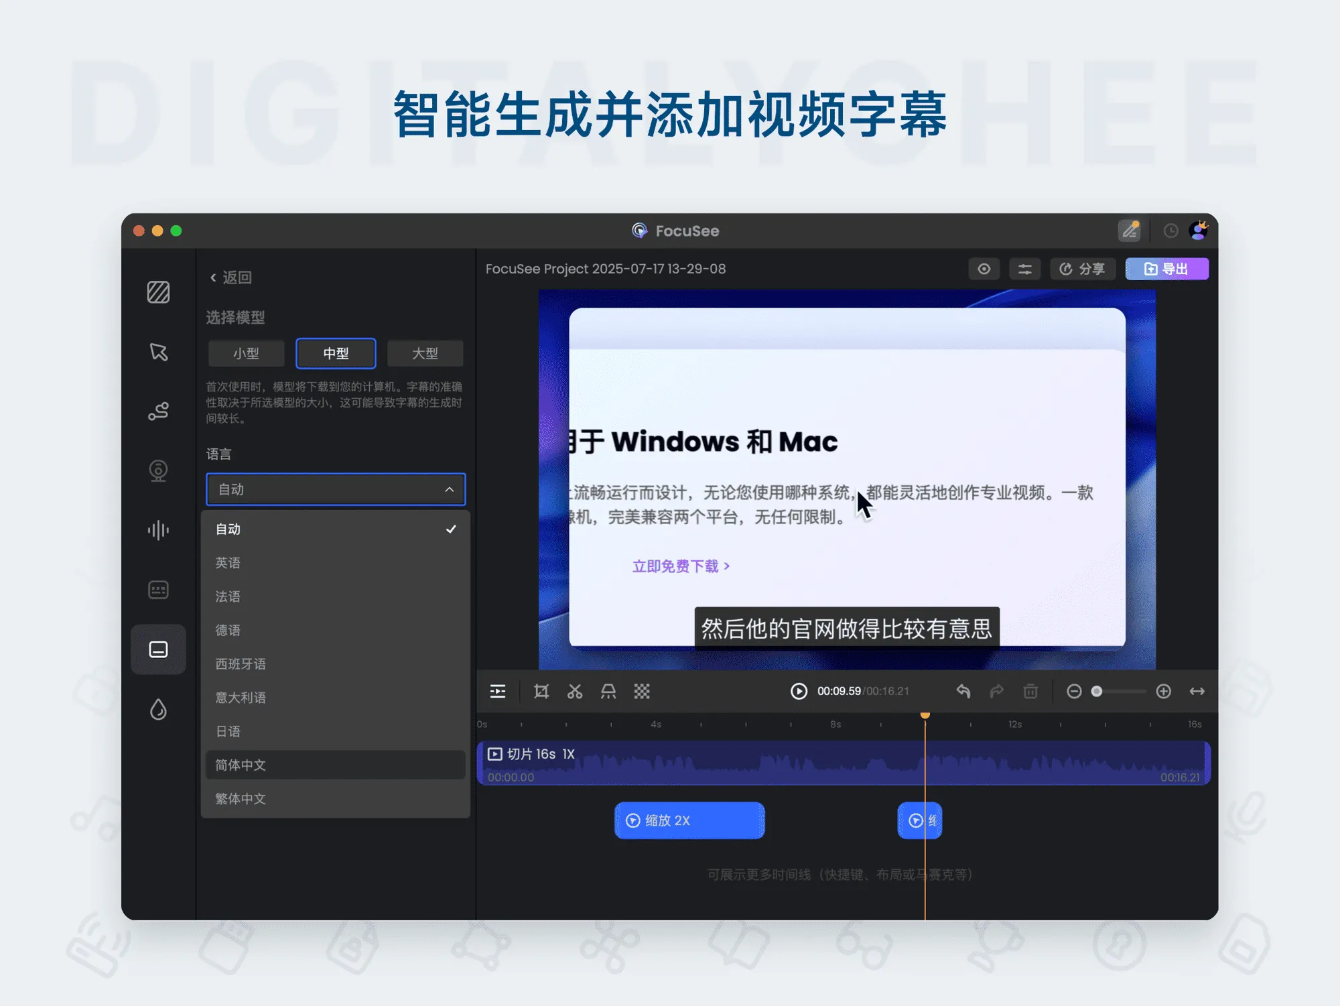Select the 大型 model size

pyautogui.click(x=425, y=353)
